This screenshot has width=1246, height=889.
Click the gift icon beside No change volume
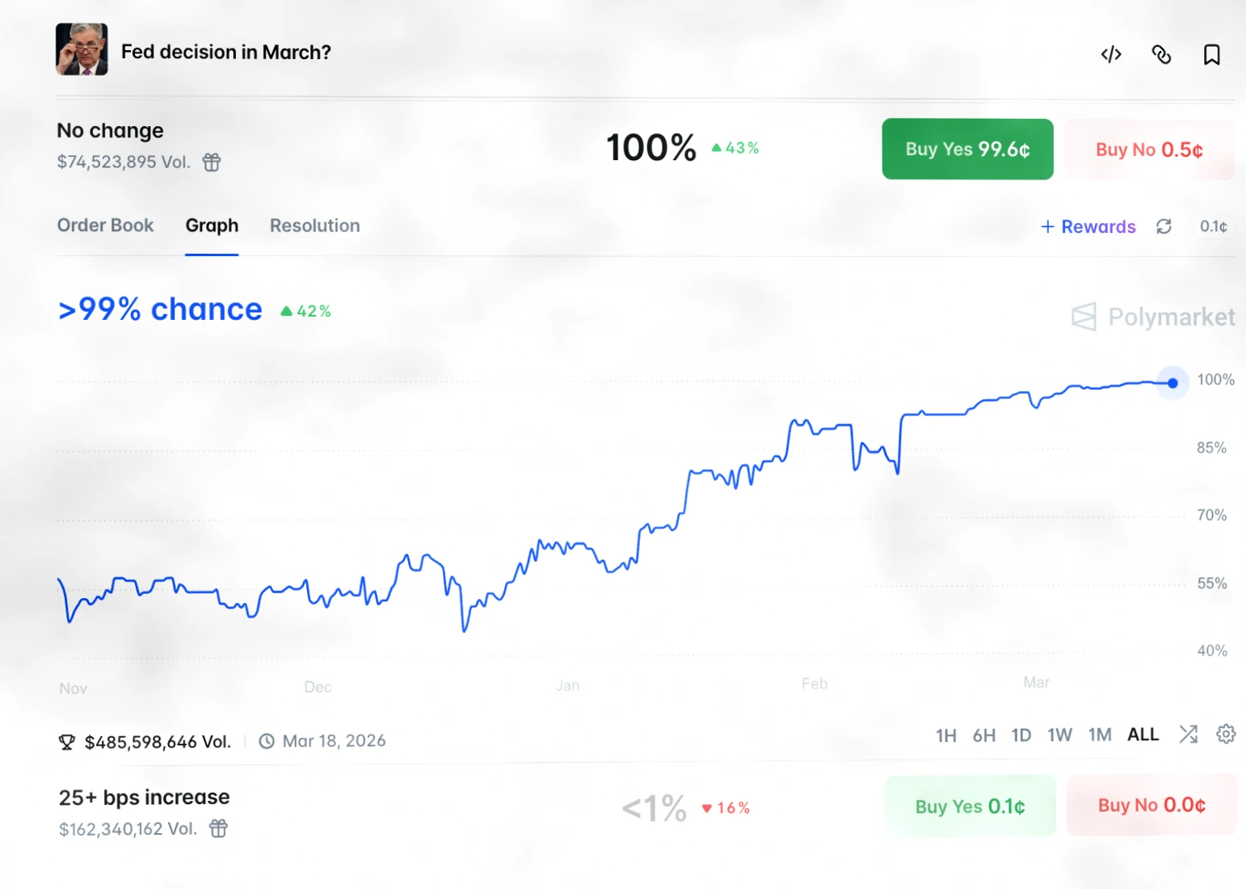click(x=212, y=162)
